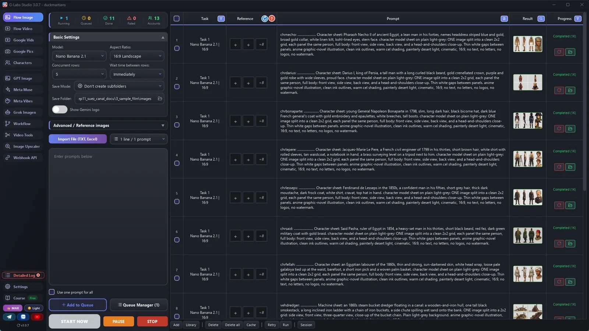Click the Prompt column document icon
Viewport: 589px width, 331px height.
(504, 18)
